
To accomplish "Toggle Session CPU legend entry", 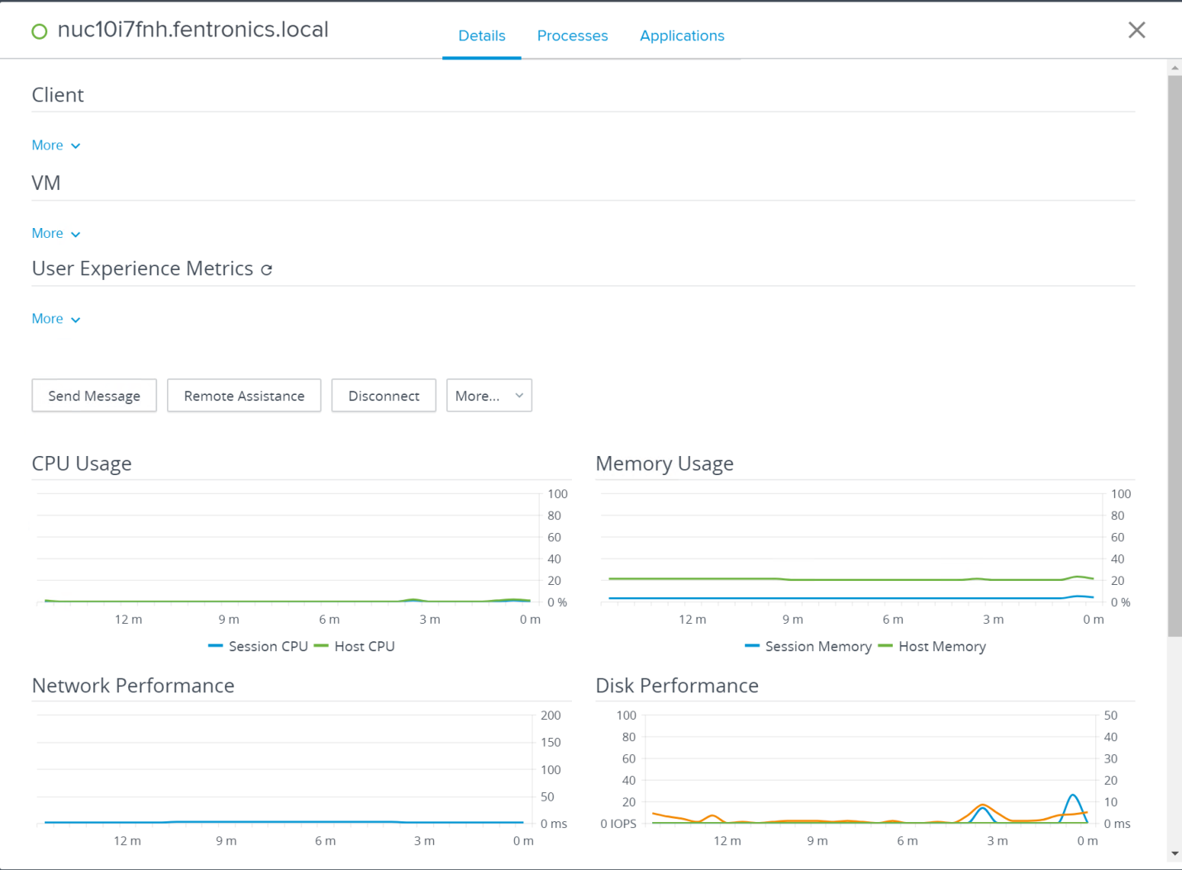I will tap(258, 646).
